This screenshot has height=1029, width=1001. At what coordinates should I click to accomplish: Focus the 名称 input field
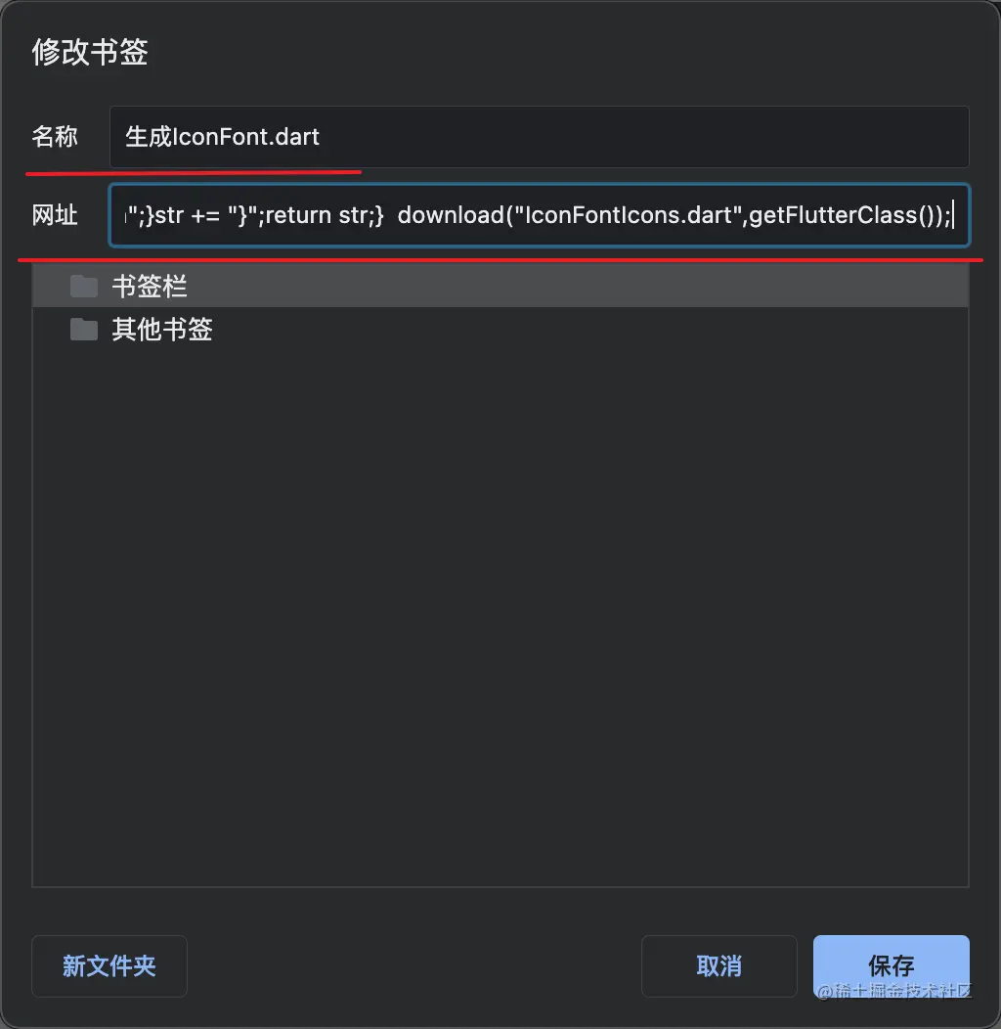point(540,137)
